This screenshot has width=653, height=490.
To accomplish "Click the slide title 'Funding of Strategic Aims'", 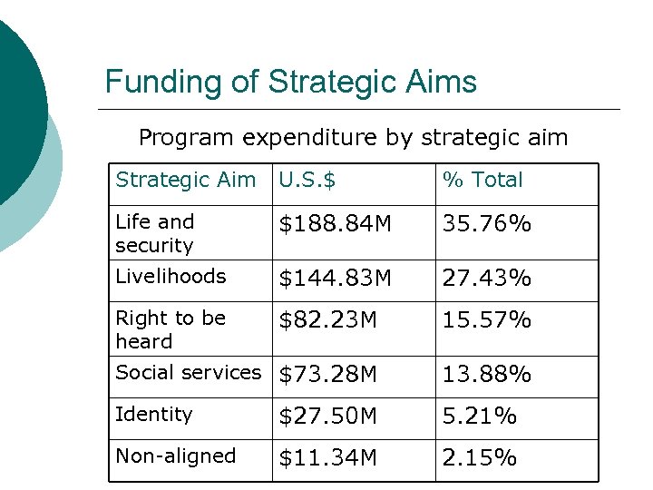I will 290,83.
